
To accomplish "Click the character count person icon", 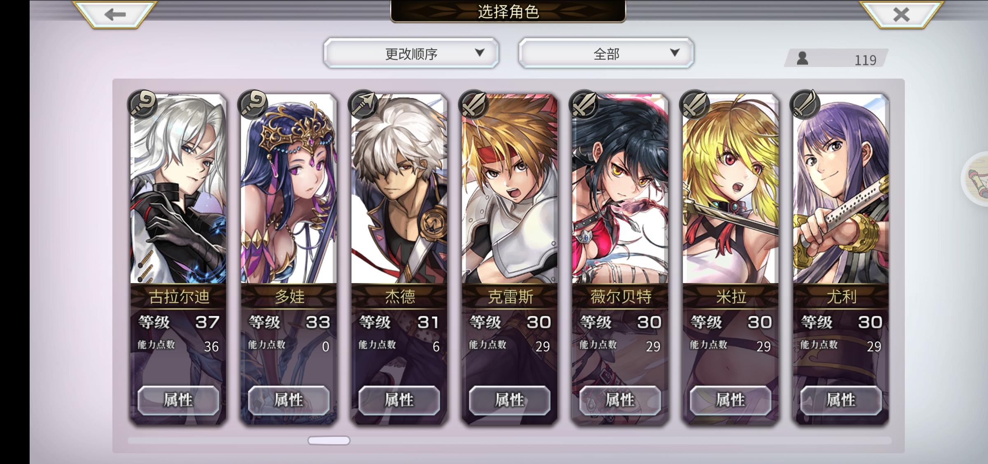I will point(802,58).
